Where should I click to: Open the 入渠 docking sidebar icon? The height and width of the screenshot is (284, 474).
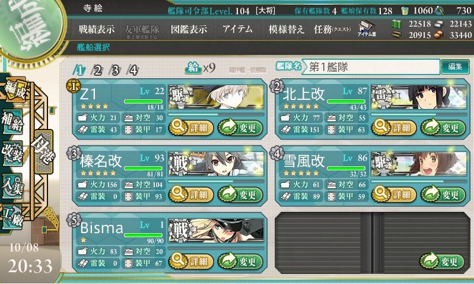12,186
